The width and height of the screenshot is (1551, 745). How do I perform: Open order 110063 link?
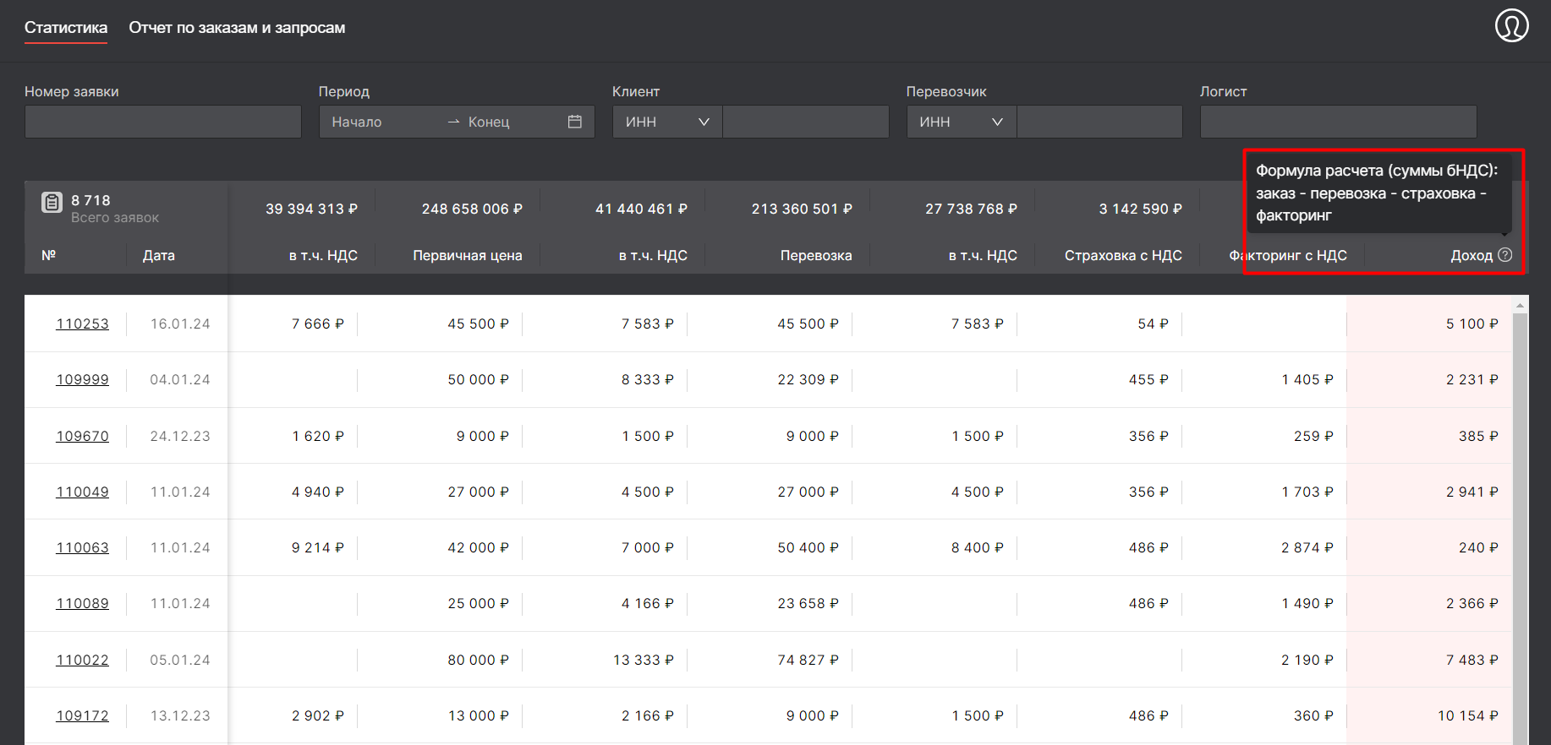coord(82,547)
